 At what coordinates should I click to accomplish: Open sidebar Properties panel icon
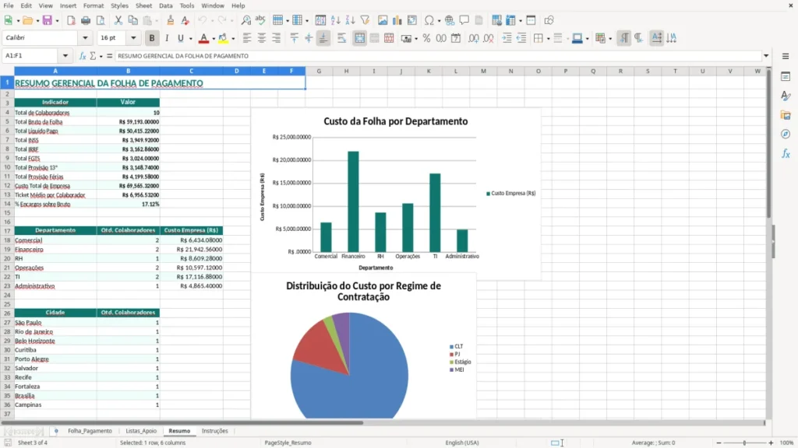pyautogui.click(x=786, y=76)
